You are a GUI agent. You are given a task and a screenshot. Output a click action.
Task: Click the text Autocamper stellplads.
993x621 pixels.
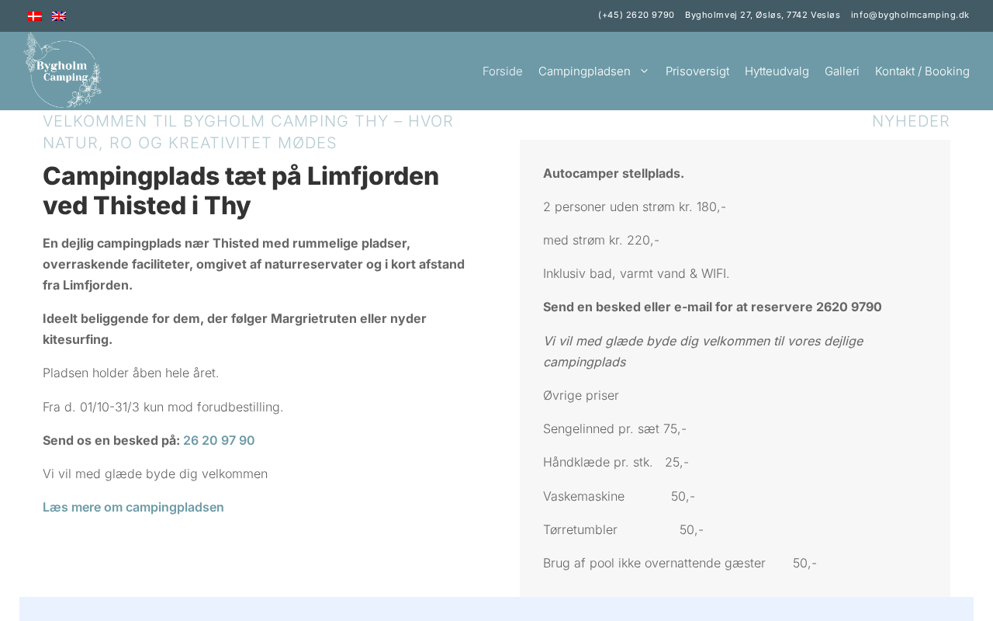[614, 174]
